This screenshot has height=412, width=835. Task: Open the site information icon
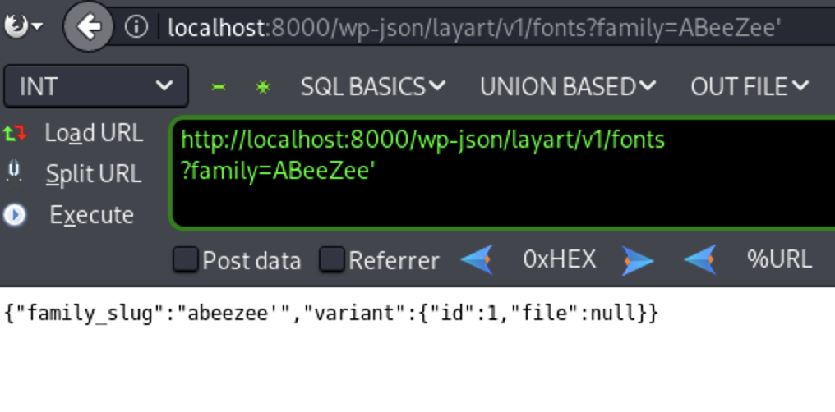point(136,26)
